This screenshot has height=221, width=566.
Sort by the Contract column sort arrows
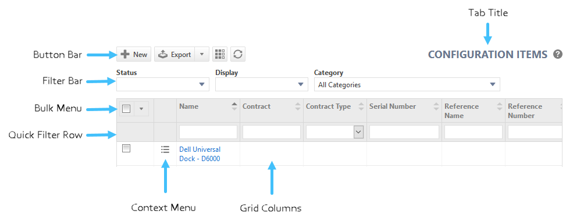click(298, 106)
